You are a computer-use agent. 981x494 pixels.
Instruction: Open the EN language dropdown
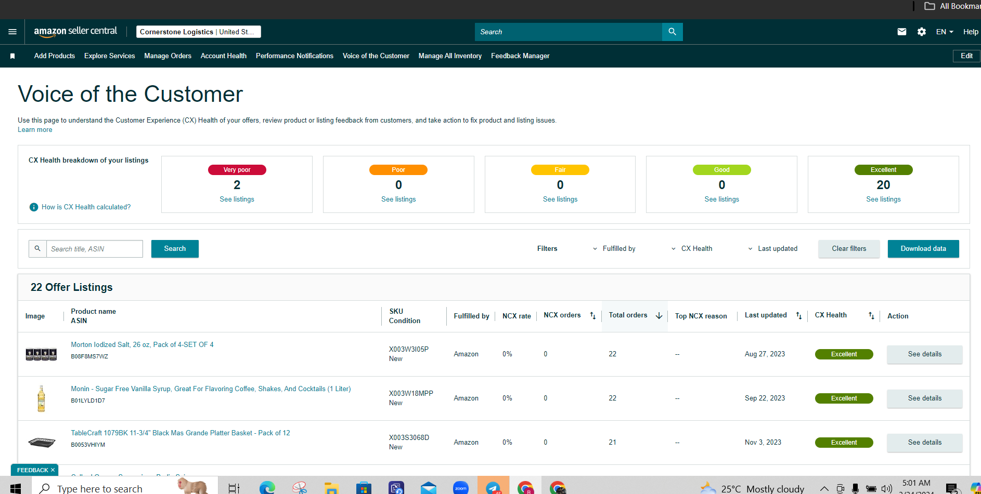tap(945, 32)
